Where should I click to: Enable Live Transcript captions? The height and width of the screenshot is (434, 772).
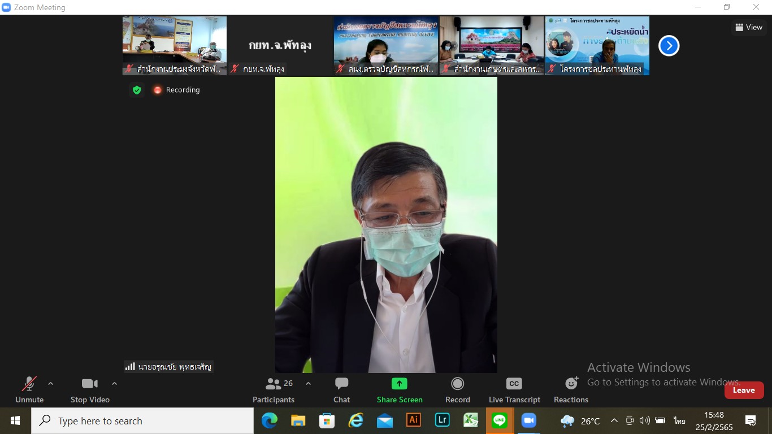[514, 390]
